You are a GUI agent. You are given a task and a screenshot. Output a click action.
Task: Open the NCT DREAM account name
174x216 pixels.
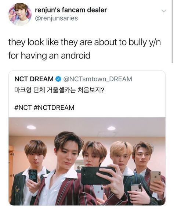point(34,79)
